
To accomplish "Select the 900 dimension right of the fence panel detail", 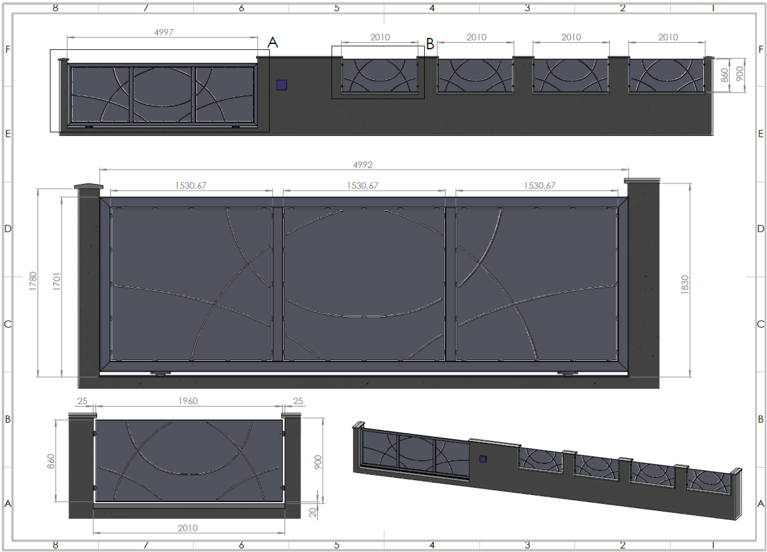I will coord(317,462).
